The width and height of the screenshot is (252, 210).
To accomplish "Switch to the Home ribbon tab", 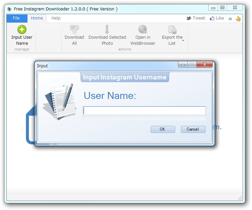I will [x=37, y=18].
